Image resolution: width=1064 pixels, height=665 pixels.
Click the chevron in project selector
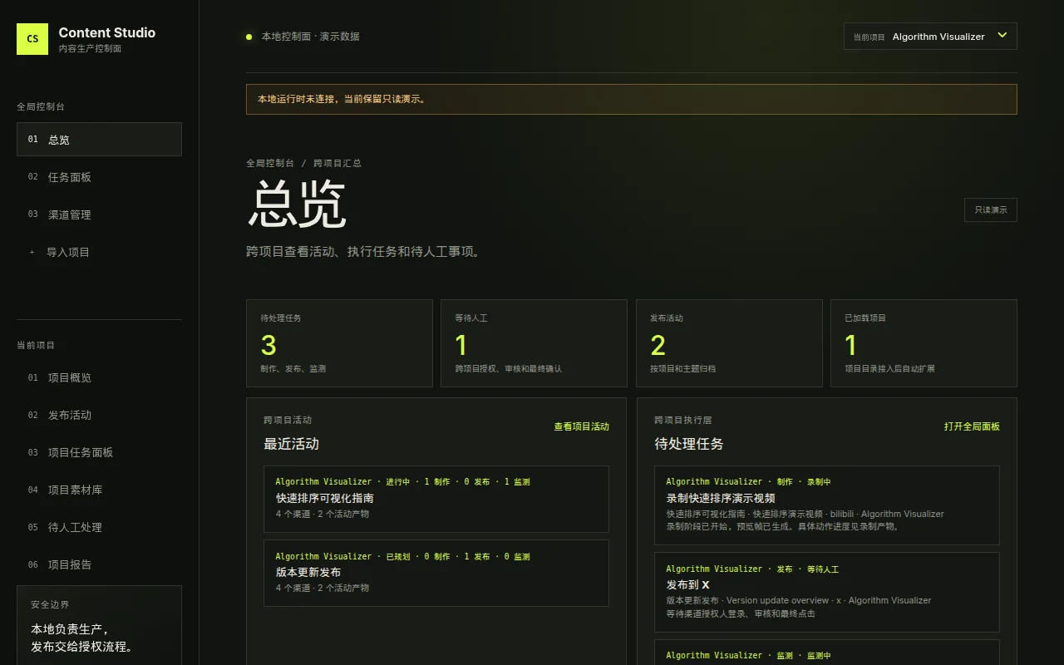tap(1002, 36)
